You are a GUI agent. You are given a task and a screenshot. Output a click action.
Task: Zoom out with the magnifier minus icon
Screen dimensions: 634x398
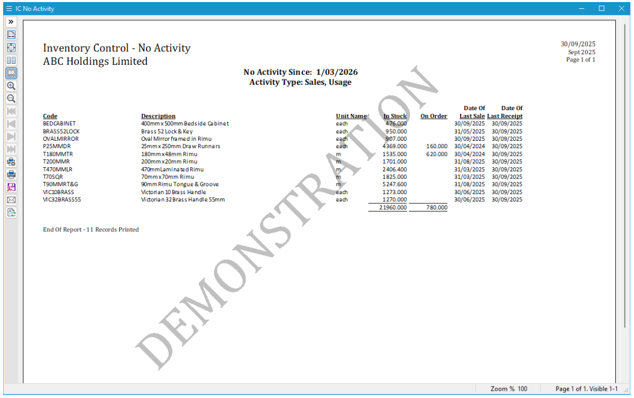[x=11, y=98]
